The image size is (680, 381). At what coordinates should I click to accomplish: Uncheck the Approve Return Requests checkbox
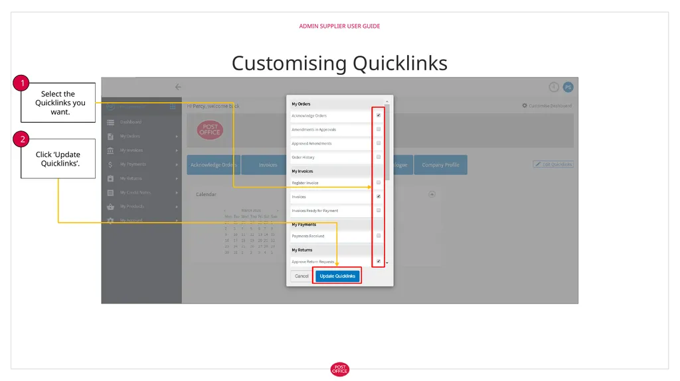[379, 261]
